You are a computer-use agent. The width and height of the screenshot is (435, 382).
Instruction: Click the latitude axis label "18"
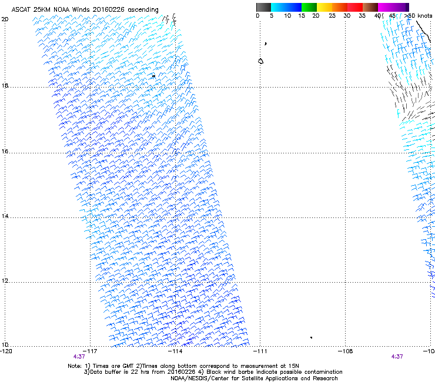(x=5, y=85)
